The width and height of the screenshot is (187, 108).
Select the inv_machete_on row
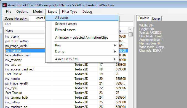click(x=66, y=107)
